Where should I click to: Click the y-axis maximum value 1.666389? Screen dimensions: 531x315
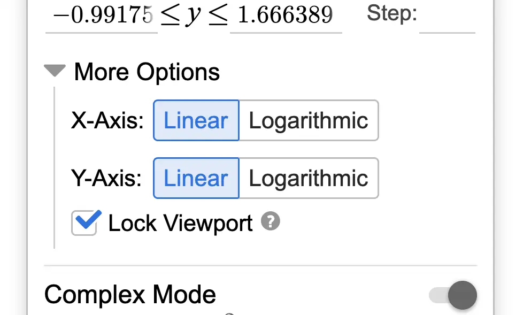pyautogui.click(x=286, y=17)
